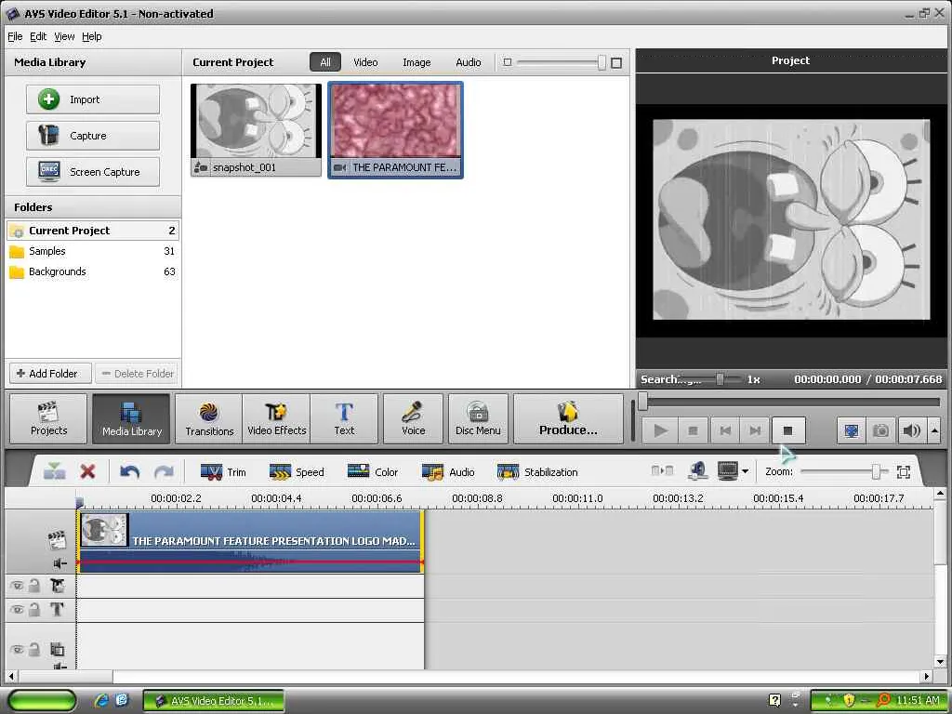Open the Edit menu
952x714 pixels.
[38, 36]
